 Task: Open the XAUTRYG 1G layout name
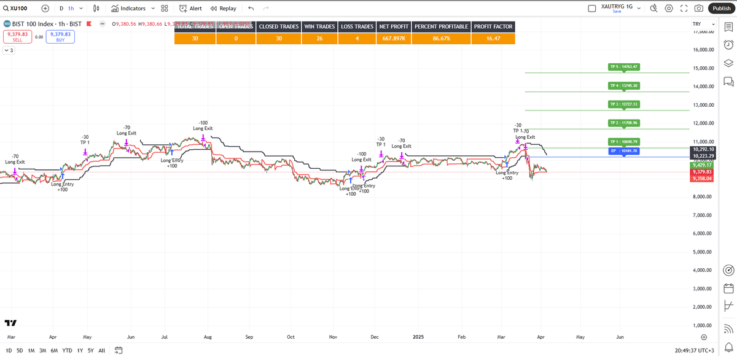coord(617,6)
